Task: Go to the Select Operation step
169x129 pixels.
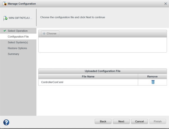Action: (18, 31)
